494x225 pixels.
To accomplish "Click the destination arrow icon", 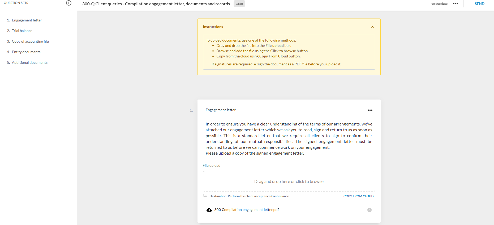I will click(x=205, y=196).
